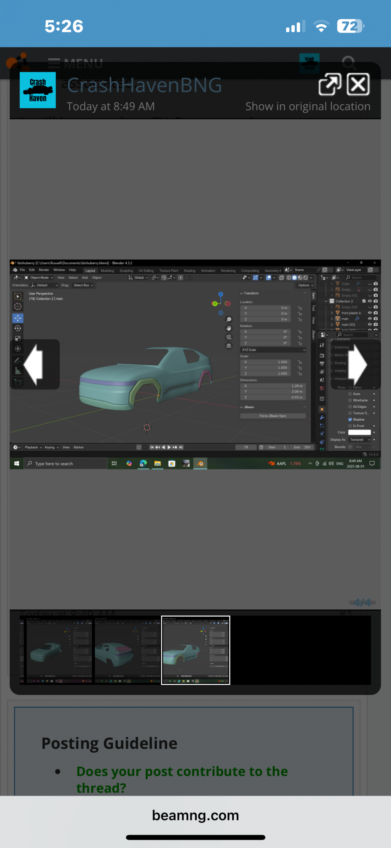
Task: Open the Blender logo menu
Action: 15,270
